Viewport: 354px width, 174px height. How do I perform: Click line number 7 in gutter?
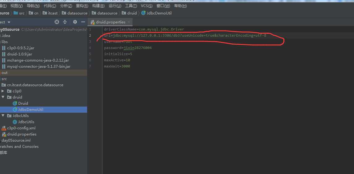[90, 67]
